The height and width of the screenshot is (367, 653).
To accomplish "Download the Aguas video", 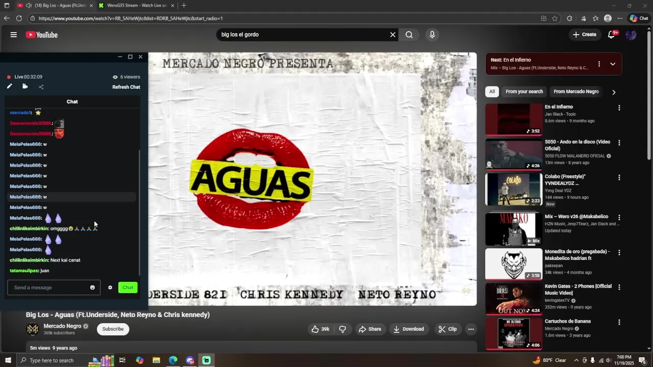I will (x=408, y=329).
